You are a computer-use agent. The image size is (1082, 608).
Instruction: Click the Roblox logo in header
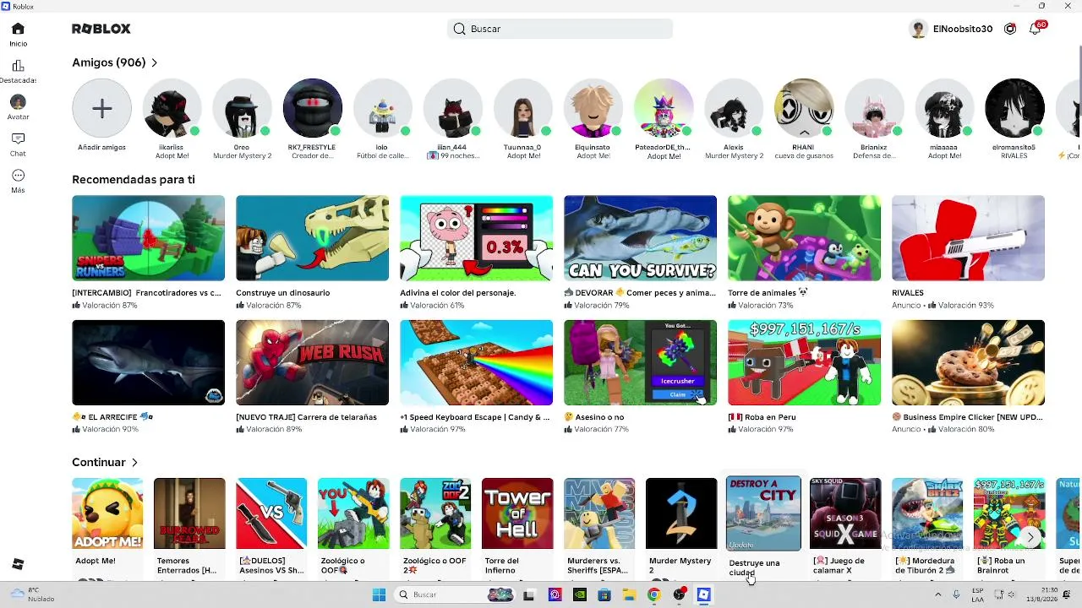101,29
